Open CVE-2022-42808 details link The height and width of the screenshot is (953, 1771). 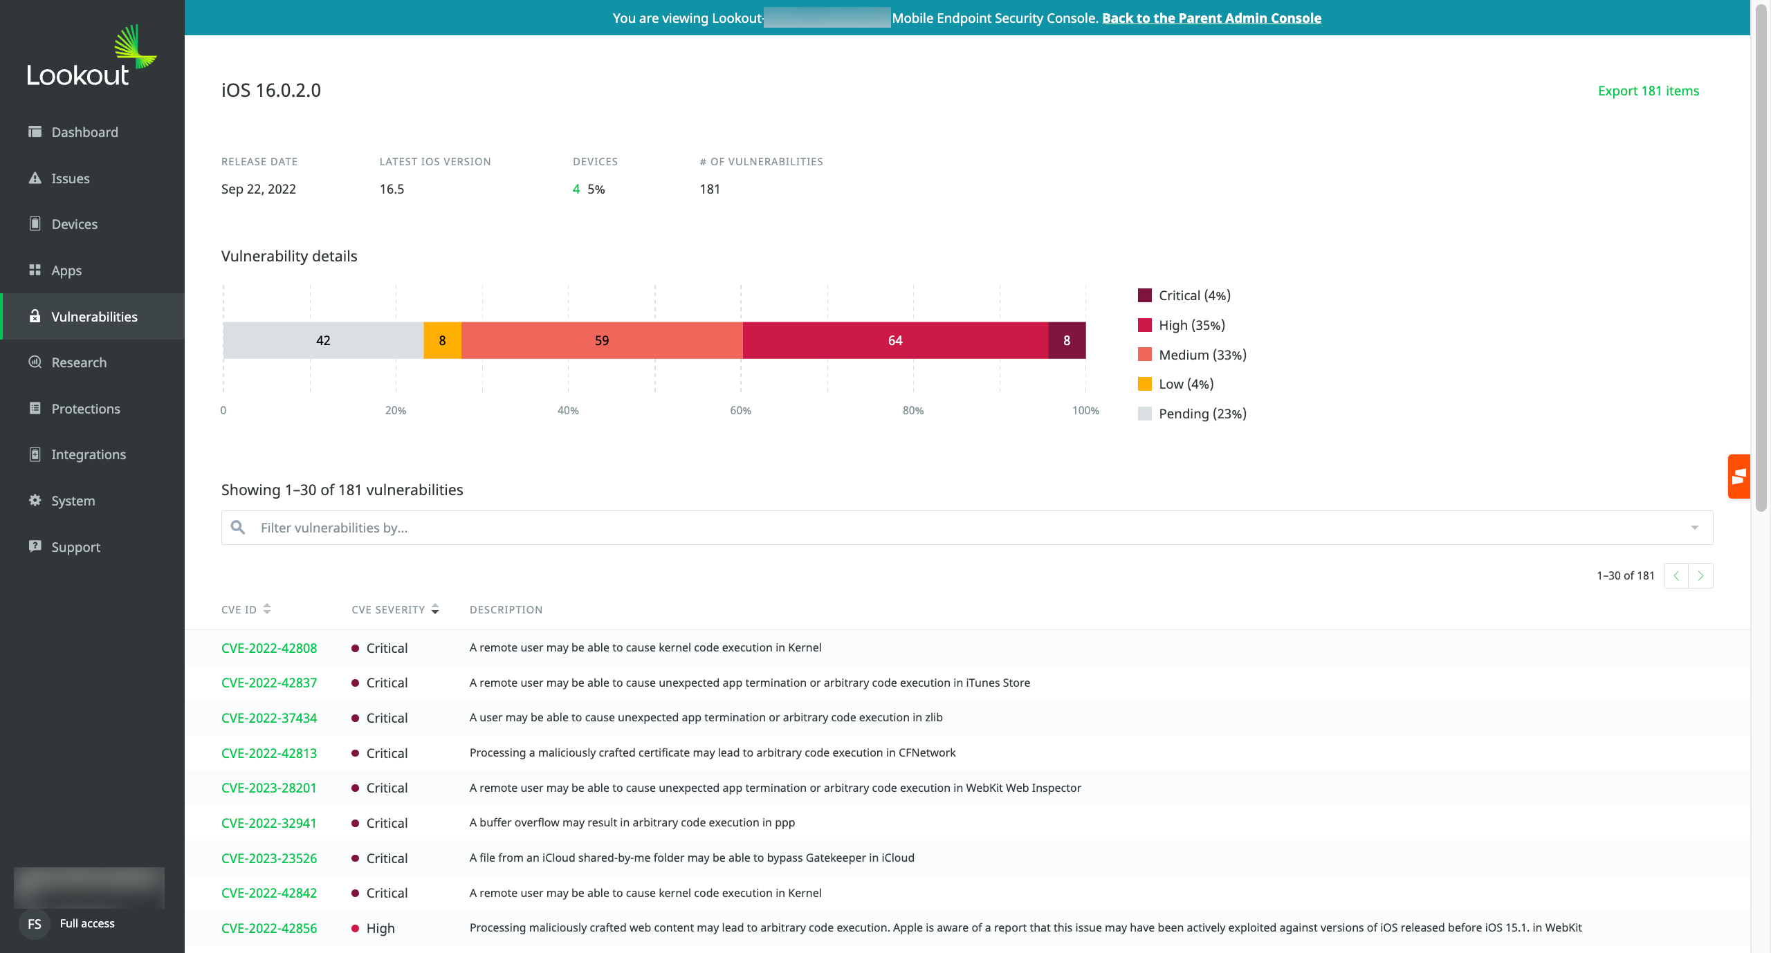(269, 648)
